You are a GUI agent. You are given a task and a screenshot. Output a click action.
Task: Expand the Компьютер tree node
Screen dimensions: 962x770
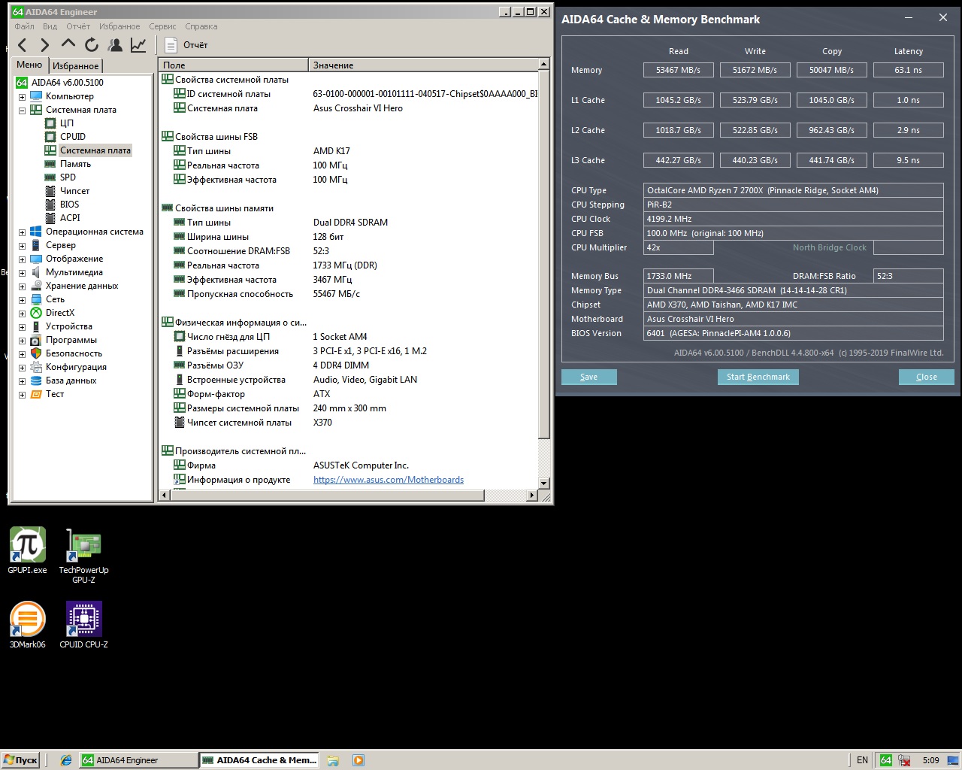(22, 97)
